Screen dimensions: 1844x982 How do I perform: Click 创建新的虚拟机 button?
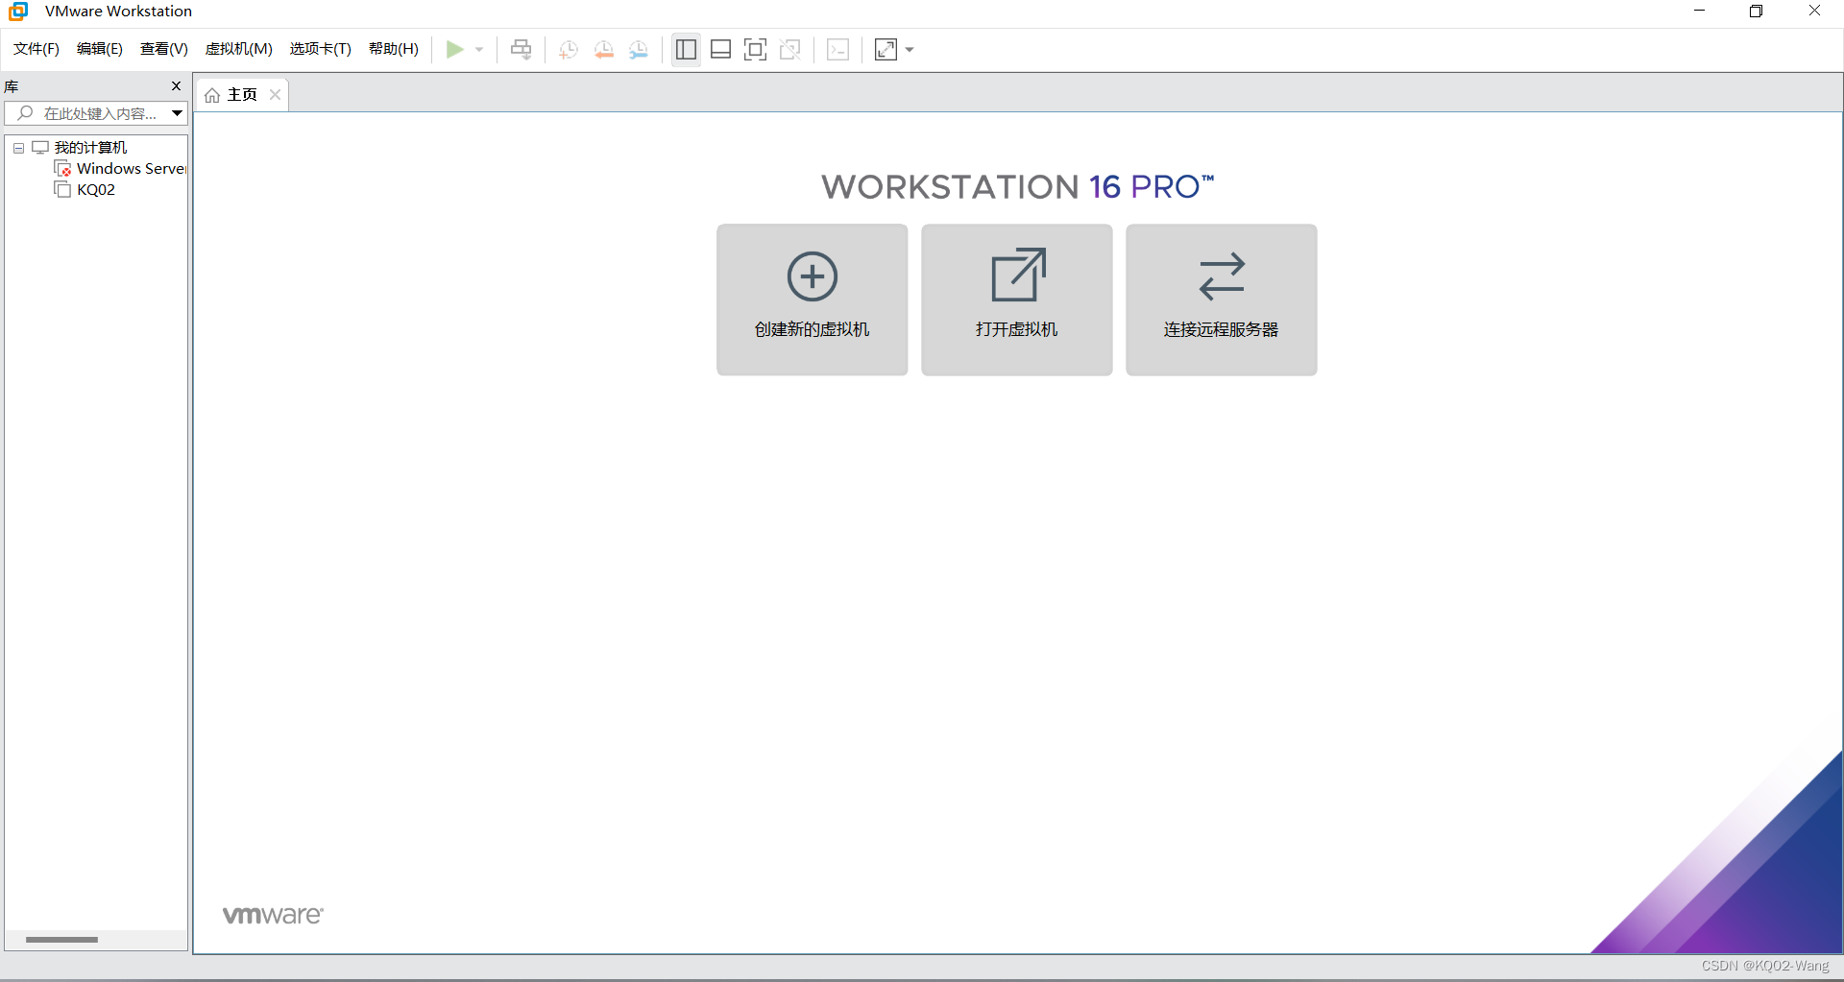tap(813, 299)
